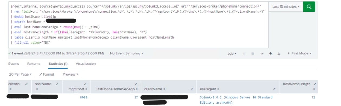The width and height of the screenshot is (341, 106).
Task: Stop the search job
Action: [253, 54]
